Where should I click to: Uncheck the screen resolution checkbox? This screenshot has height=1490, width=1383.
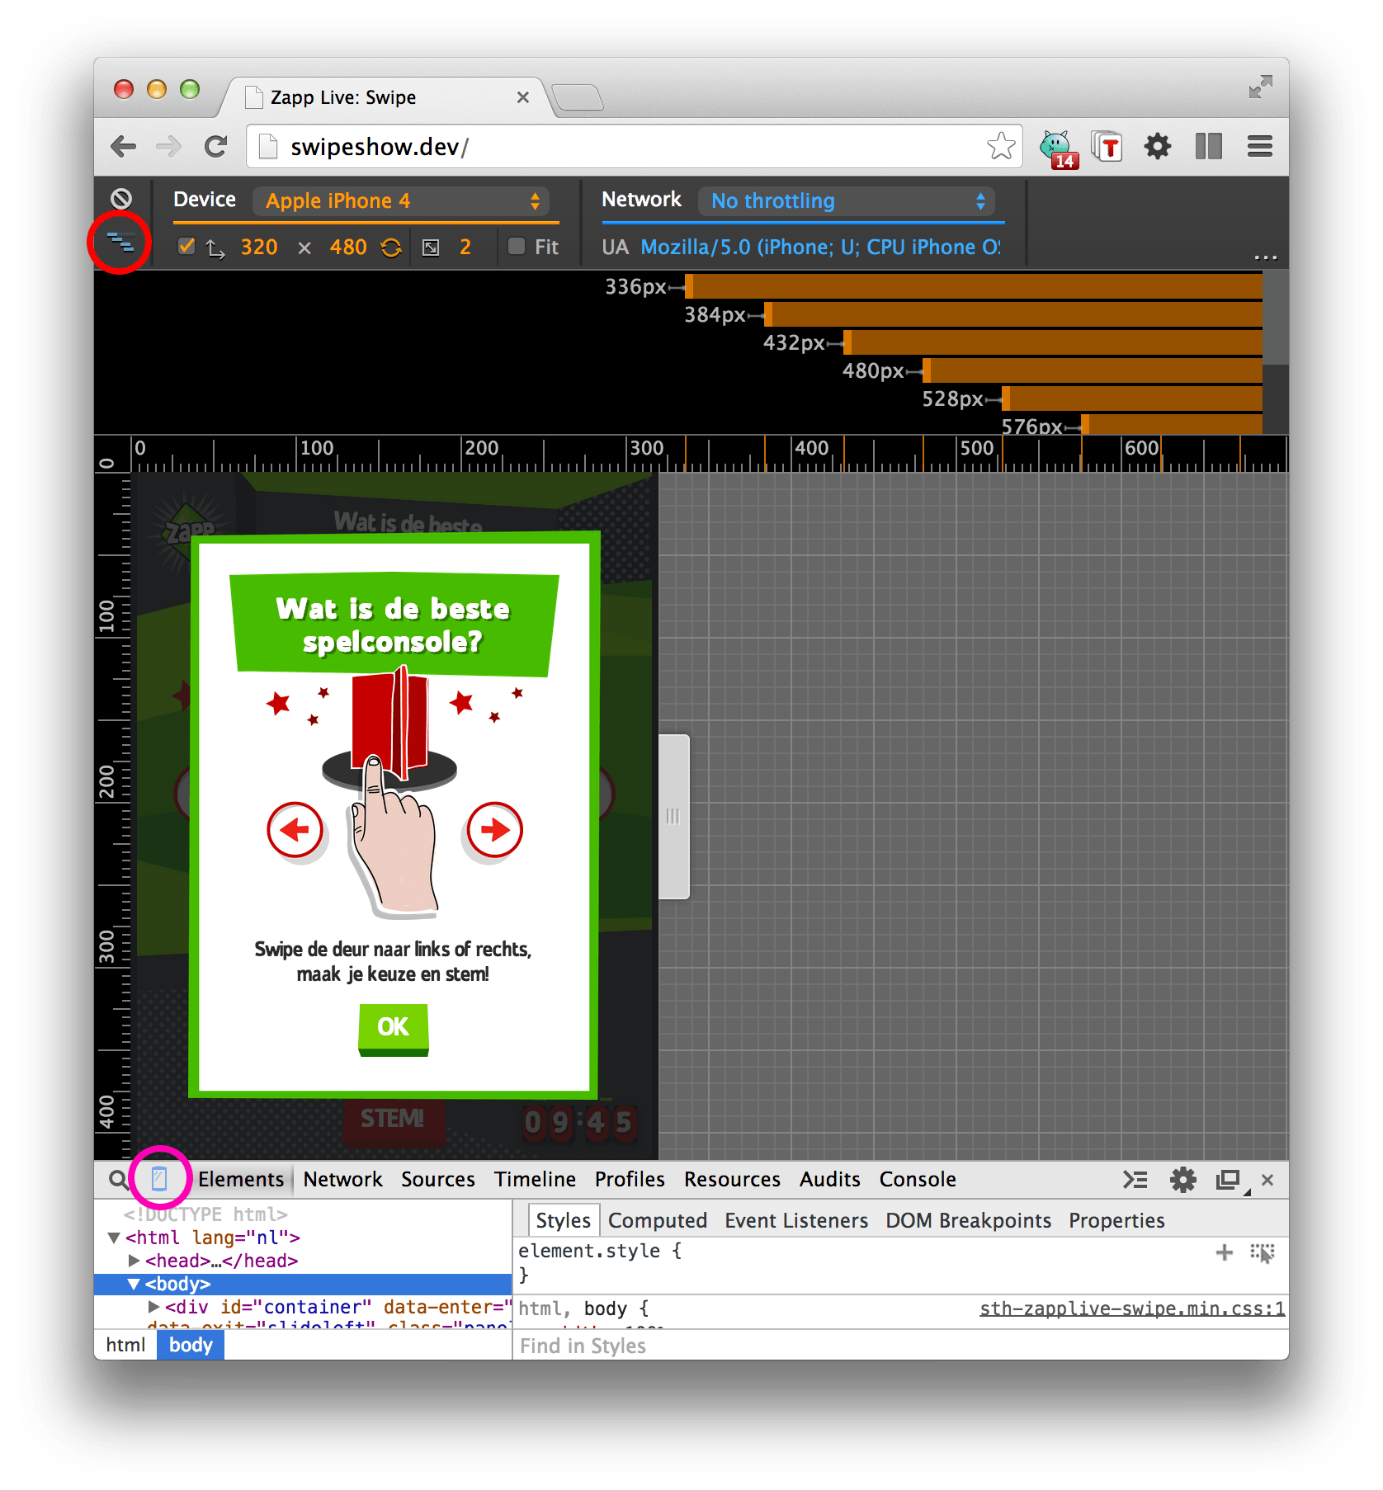coord(186,245)
